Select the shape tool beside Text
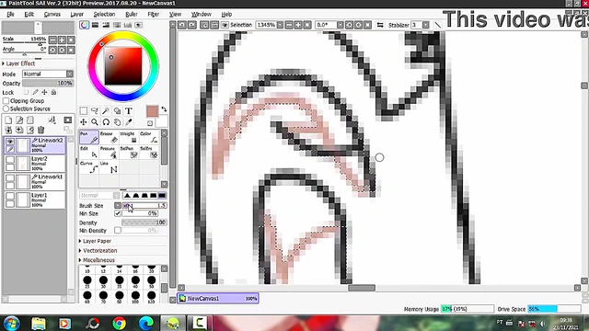This screenshot has height=331, width=589. (117, 110)
